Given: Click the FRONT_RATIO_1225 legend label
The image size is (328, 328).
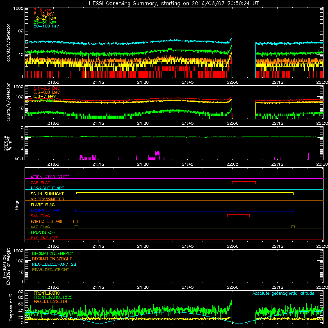Looking at the screenshot, I should [x=53, y=297].
